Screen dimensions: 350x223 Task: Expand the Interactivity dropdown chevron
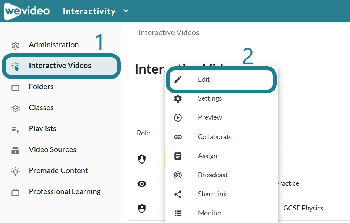[126, 11]
